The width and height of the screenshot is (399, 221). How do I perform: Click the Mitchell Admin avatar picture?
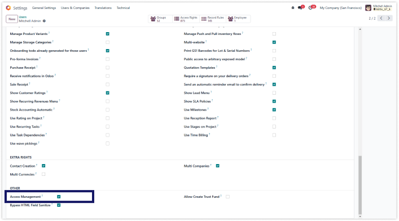(x=368, y=8)
